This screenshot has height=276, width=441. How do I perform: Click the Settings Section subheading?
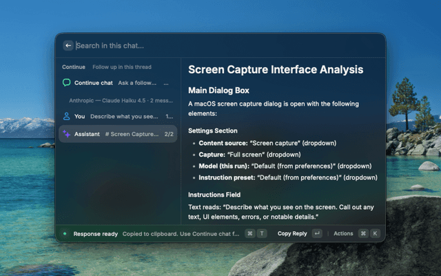[x=213, y=130]
